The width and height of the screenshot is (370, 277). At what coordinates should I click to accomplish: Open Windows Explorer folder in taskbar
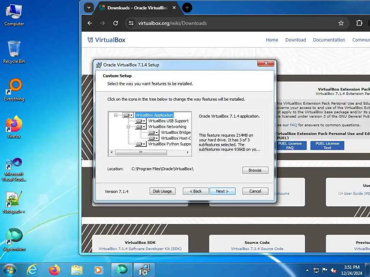point(77,270)
